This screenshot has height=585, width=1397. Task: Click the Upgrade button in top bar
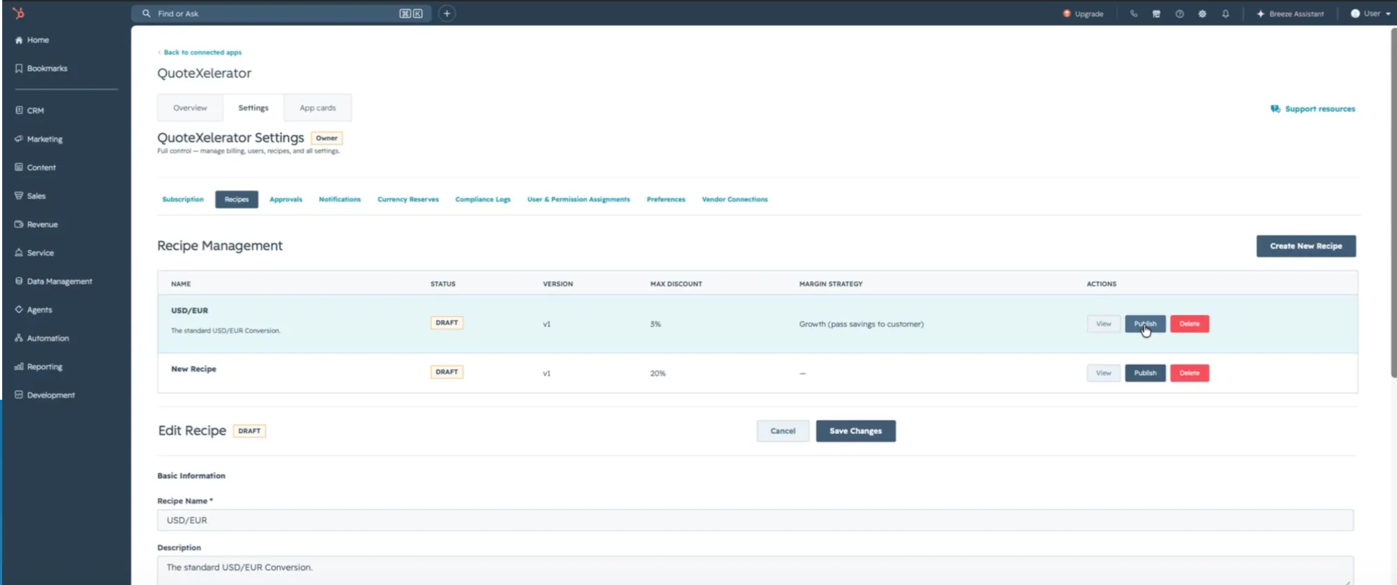coord(1083,13)
